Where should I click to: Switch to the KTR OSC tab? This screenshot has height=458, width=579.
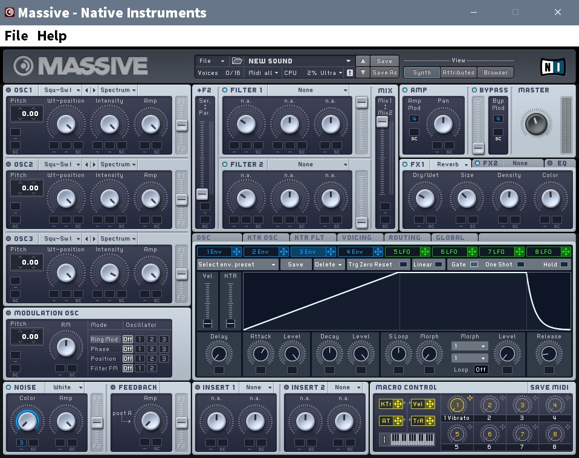(x=267, y=237)
